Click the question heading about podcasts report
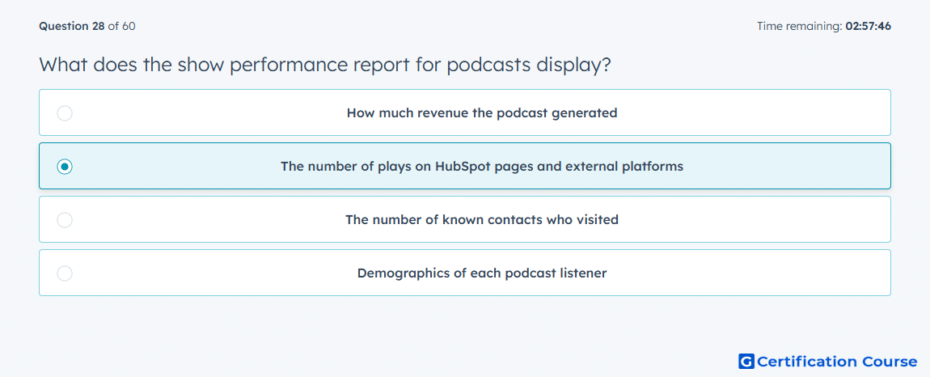Viewport: 930px width, 377px height. [x=325, y=65]
